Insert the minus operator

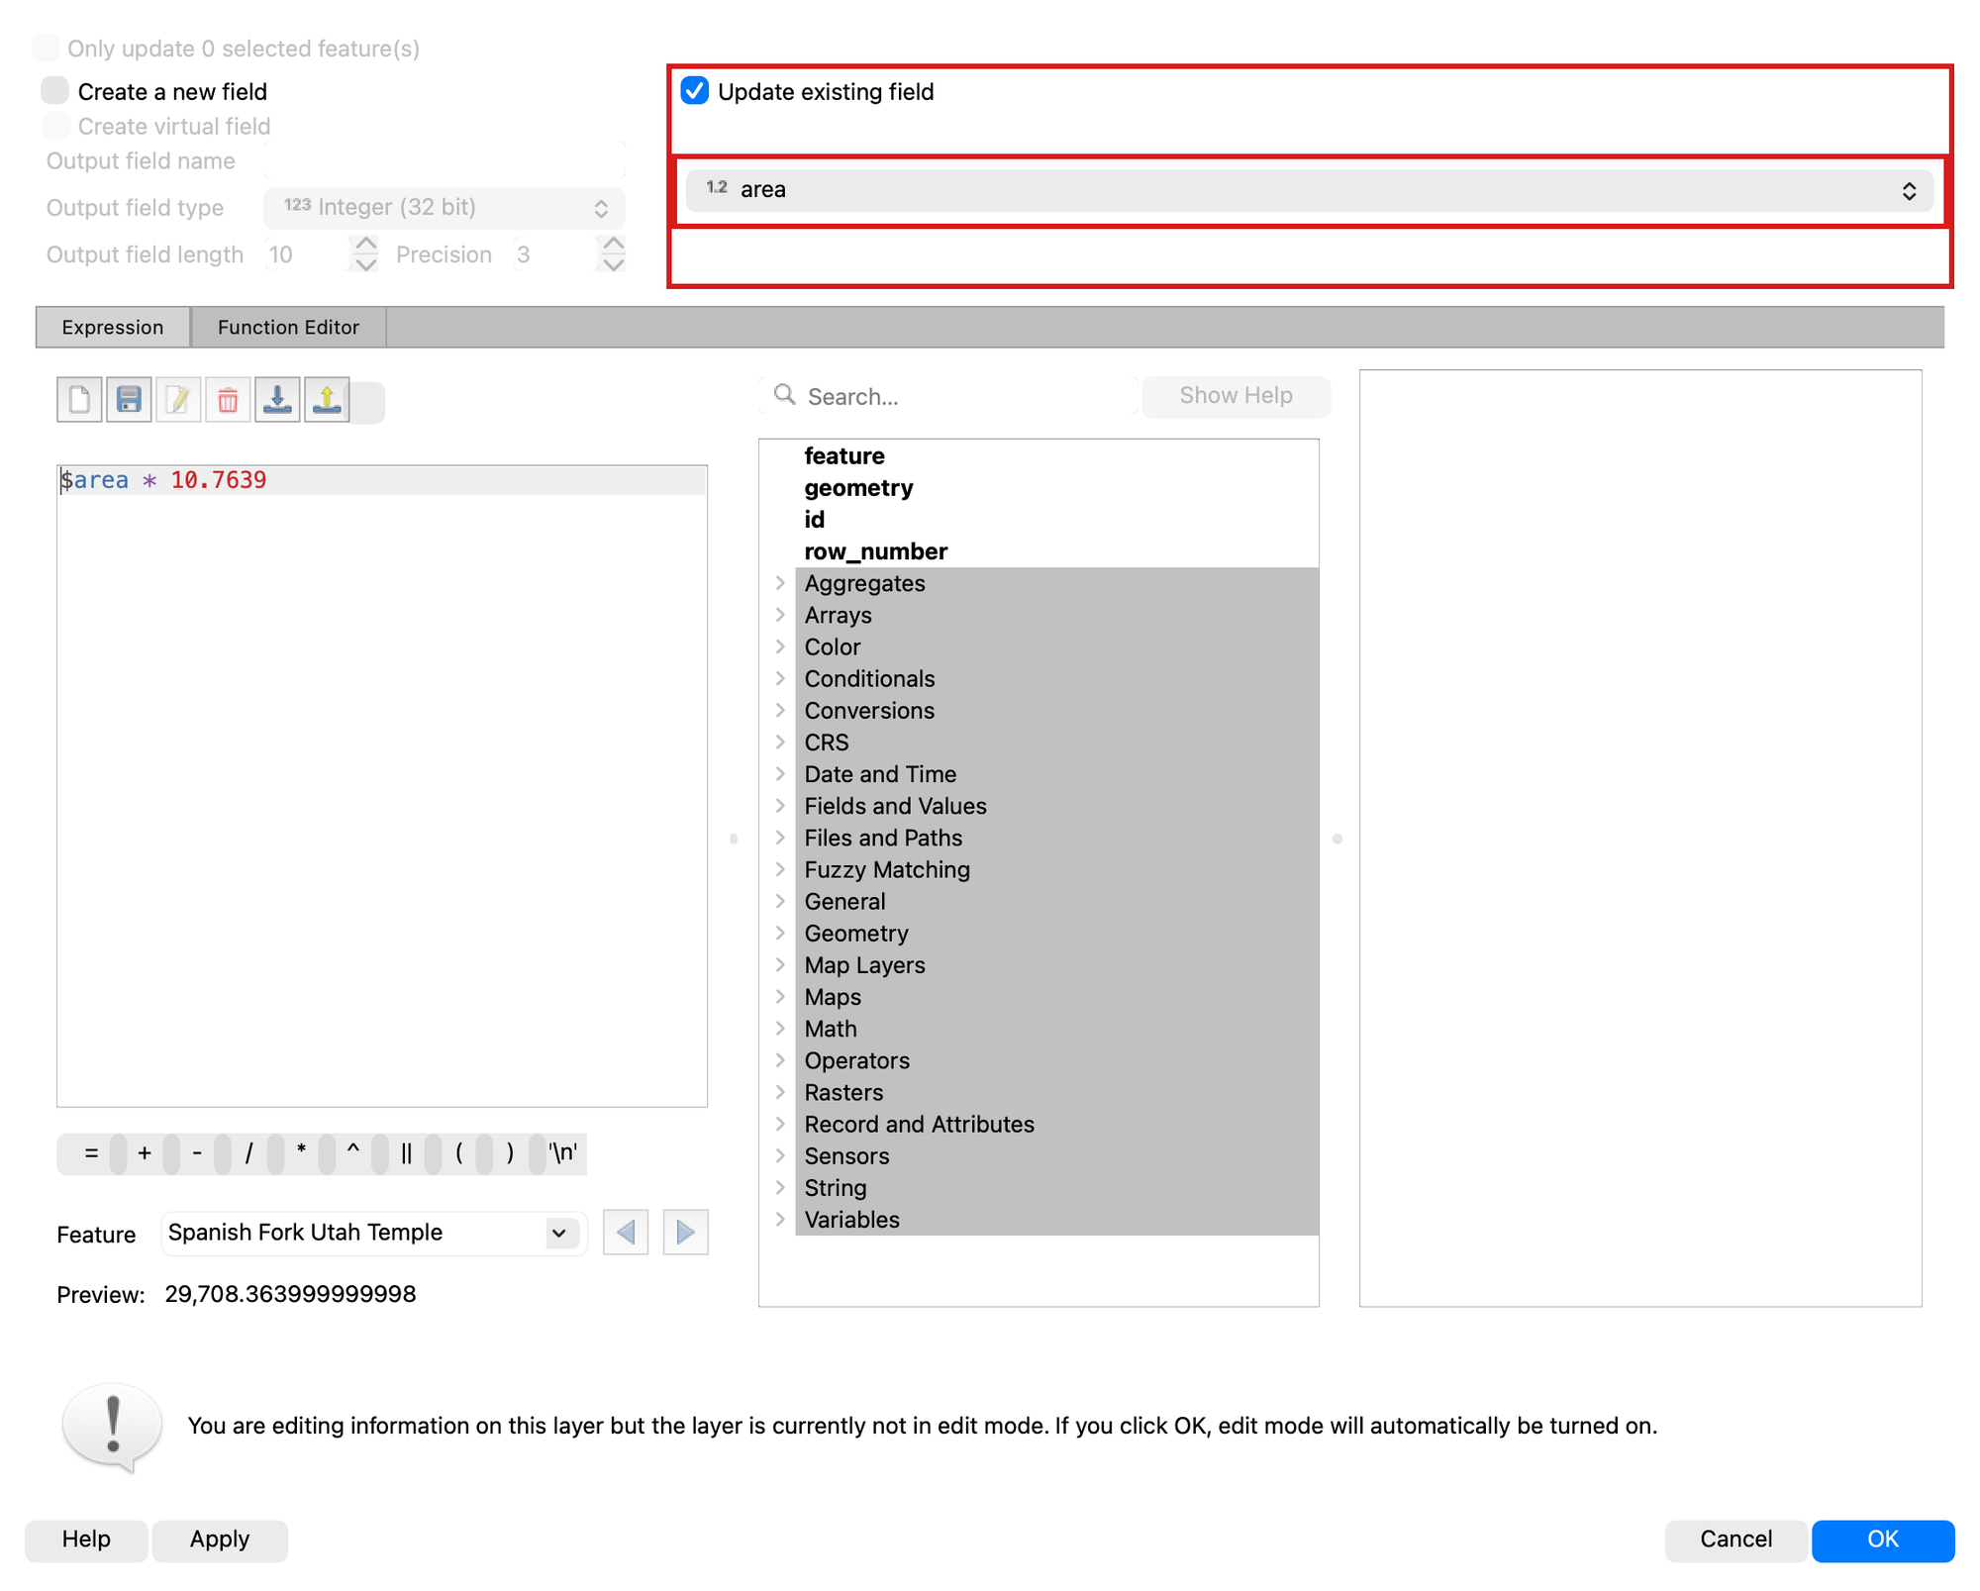coord(197,1152)
